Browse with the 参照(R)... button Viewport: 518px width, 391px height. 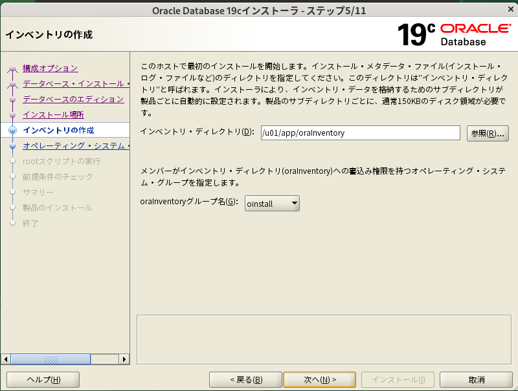(488, 133)
